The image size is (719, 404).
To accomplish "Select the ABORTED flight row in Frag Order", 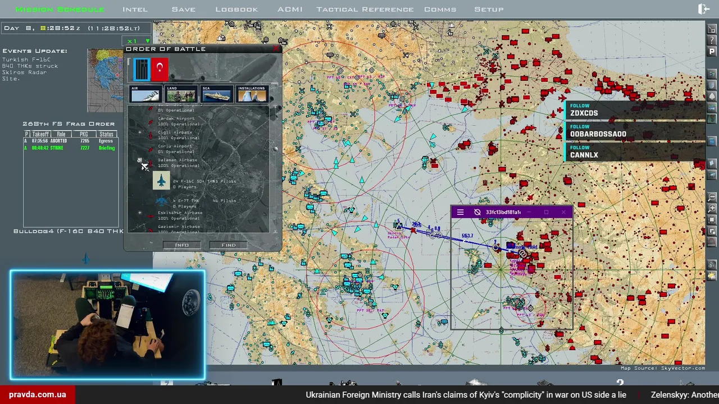I will 70,141.
